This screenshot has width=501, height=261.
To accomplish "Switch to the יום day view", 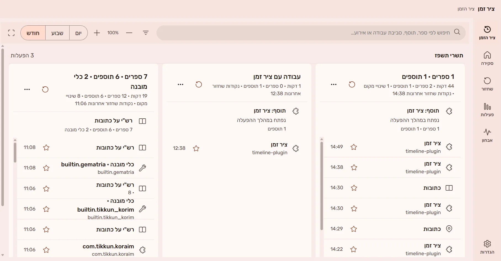I will (x=79, y=33).
